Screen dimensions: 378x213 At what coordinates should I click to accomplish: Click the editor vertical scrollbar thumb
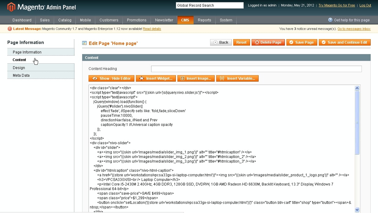pyautogui.click(x=357, y=123)
